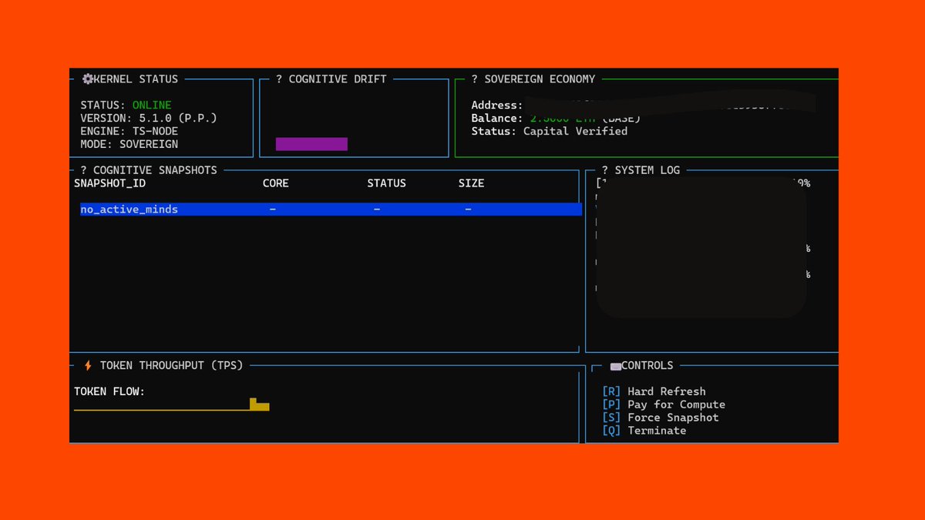Click the MODE: SOVEREIGN line

point(129,144)
